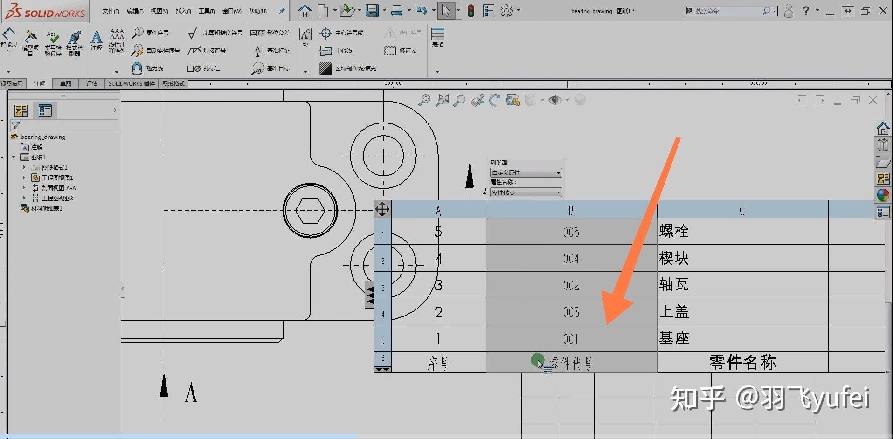
Task: Open the Blocks (块) tool
Action: 305,38
